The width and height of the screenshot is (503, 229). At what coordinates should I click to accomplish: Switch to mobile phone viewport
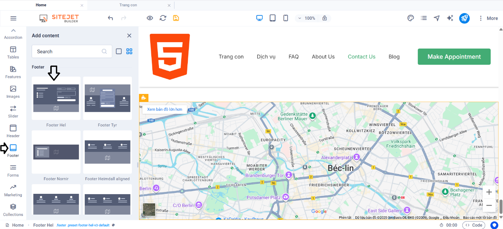286,18
